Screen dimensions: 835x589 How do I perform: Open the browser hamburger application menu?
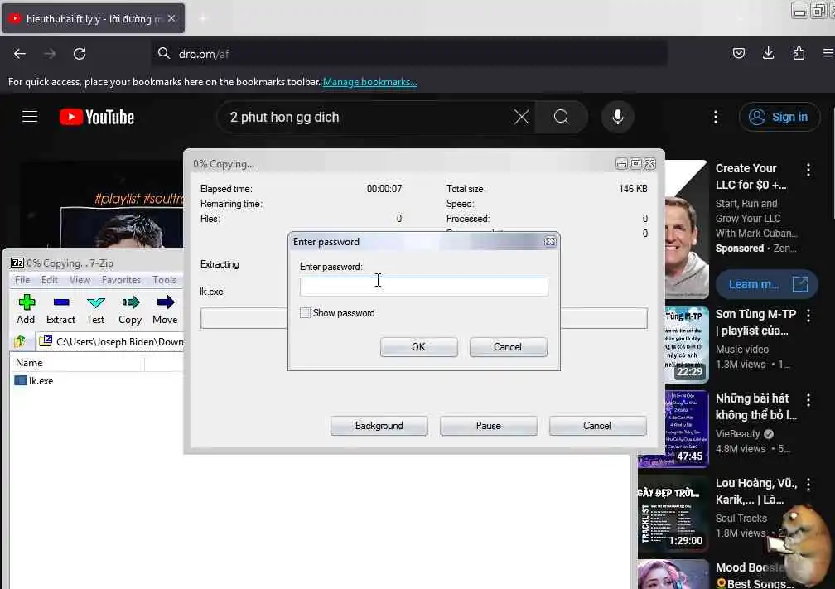coord(828,53)
